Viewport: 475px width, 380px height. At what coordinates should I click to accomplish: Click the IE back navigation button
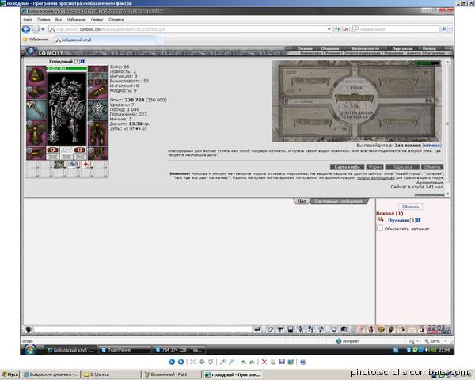(x=26, y=29)
